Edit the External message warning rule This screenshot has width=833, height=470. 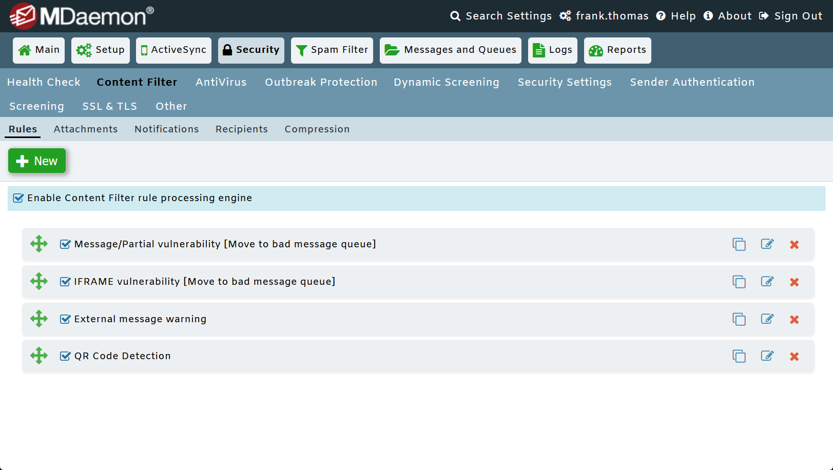click(x=767, y=319)
